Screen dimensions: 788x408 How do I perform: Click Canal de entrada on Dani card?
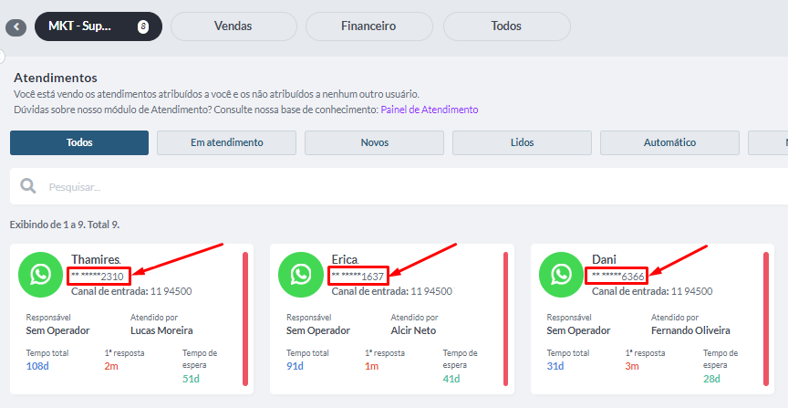652,291
